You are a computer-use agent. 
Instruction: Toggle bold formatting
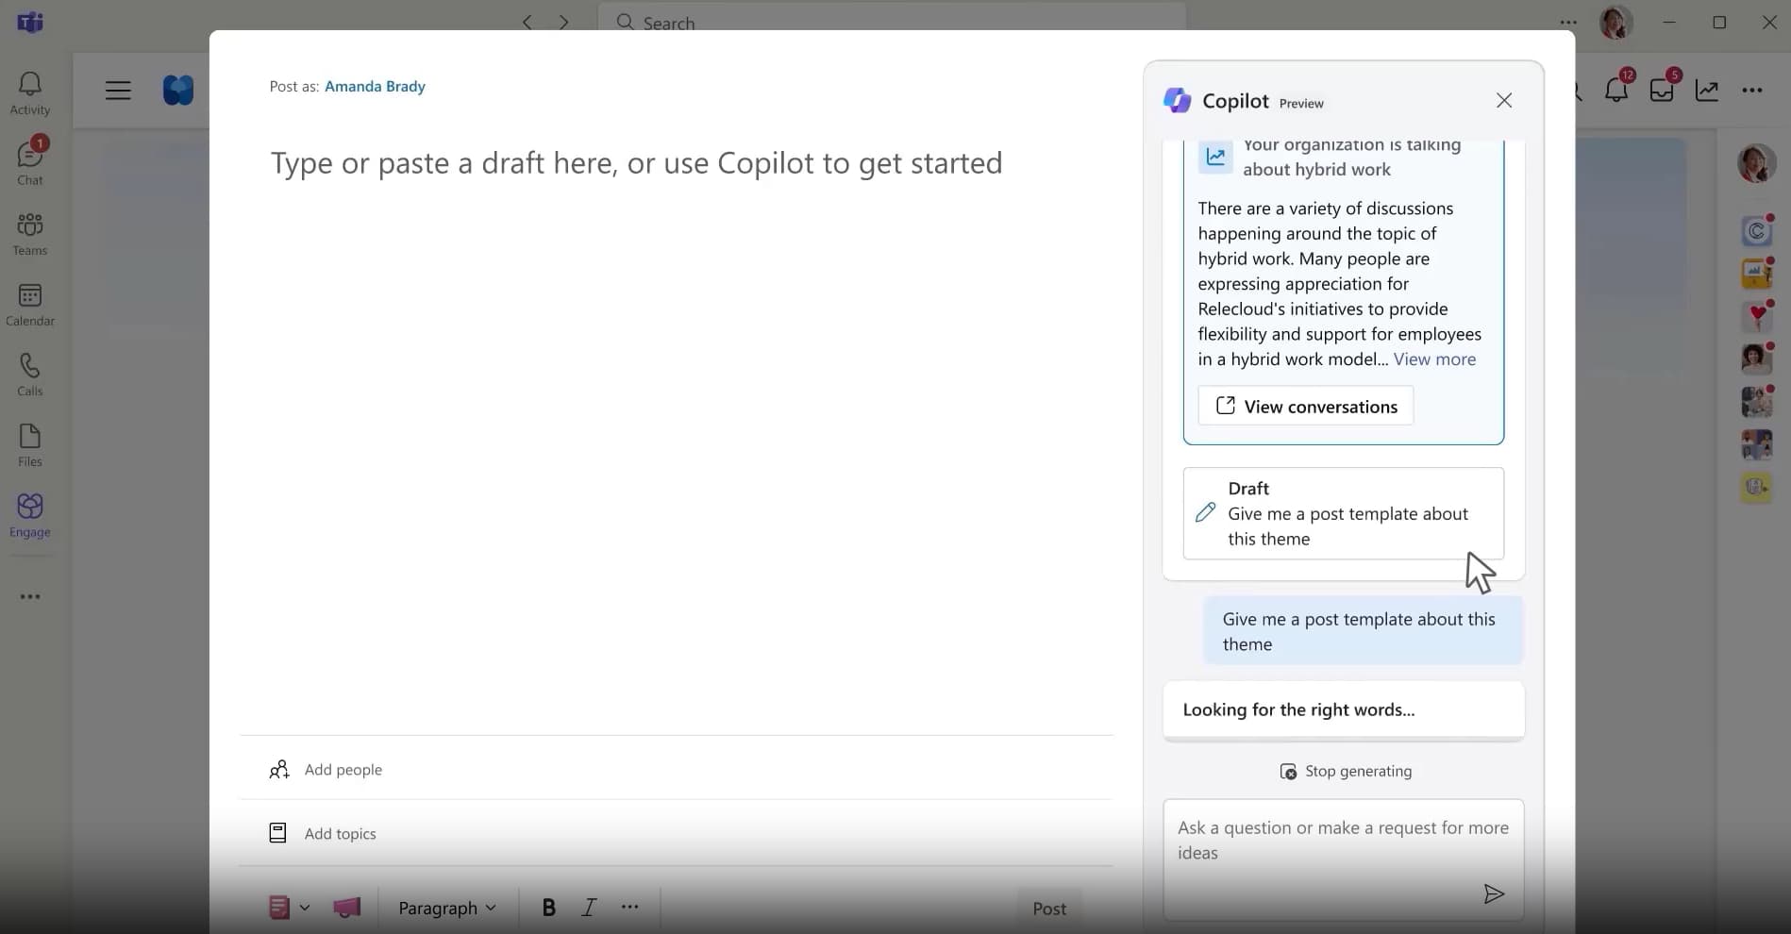548,908
